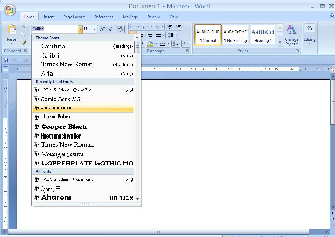Click the Numbering list icon
This screenshot has width=335, height=237.
click(x=145, y=26)
